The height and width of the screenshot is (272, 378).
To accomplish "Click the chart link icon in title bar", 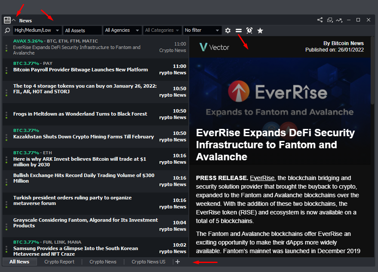I will click(x=339, y=20).
